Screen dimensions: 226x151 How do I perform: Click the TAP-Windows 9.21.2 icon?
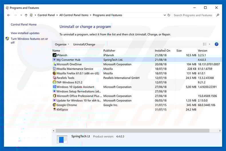pos(54,82)
